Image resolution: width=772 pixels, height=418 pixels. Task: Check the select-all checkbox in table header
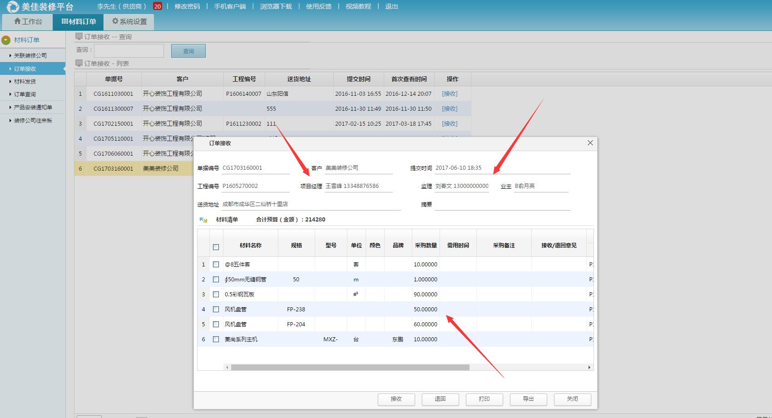tap(216, 247)
